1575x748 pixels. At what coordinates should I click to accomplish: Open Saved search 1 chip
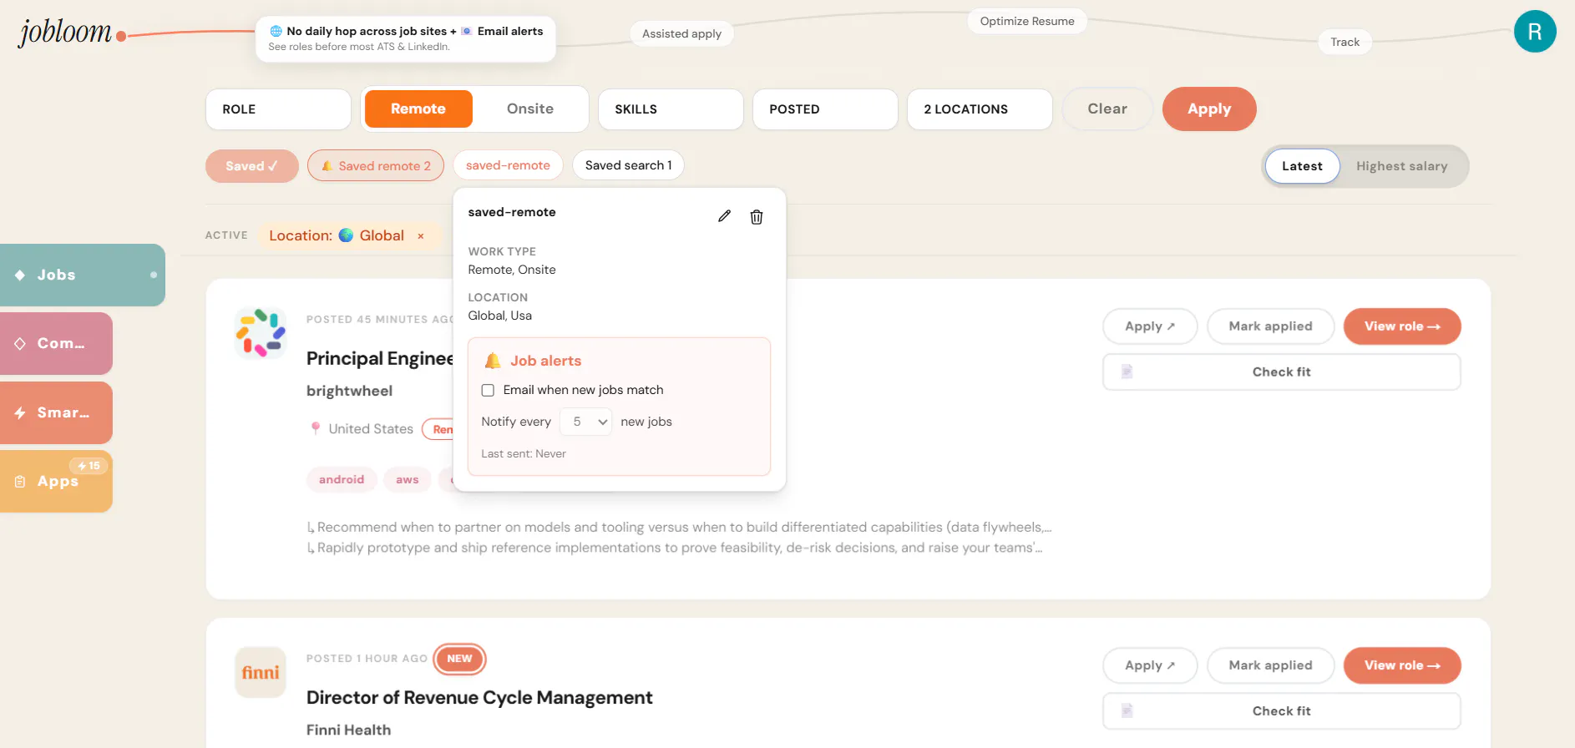pos(628,165)
